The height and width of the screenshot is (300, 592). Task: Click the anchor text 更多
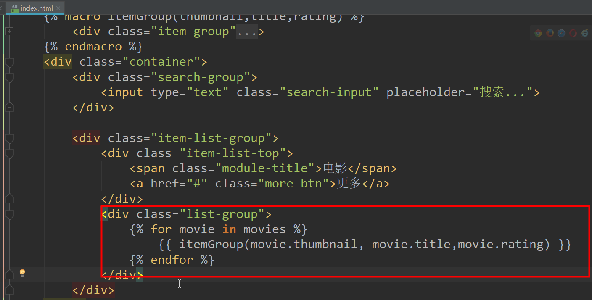tap(349, 184)
